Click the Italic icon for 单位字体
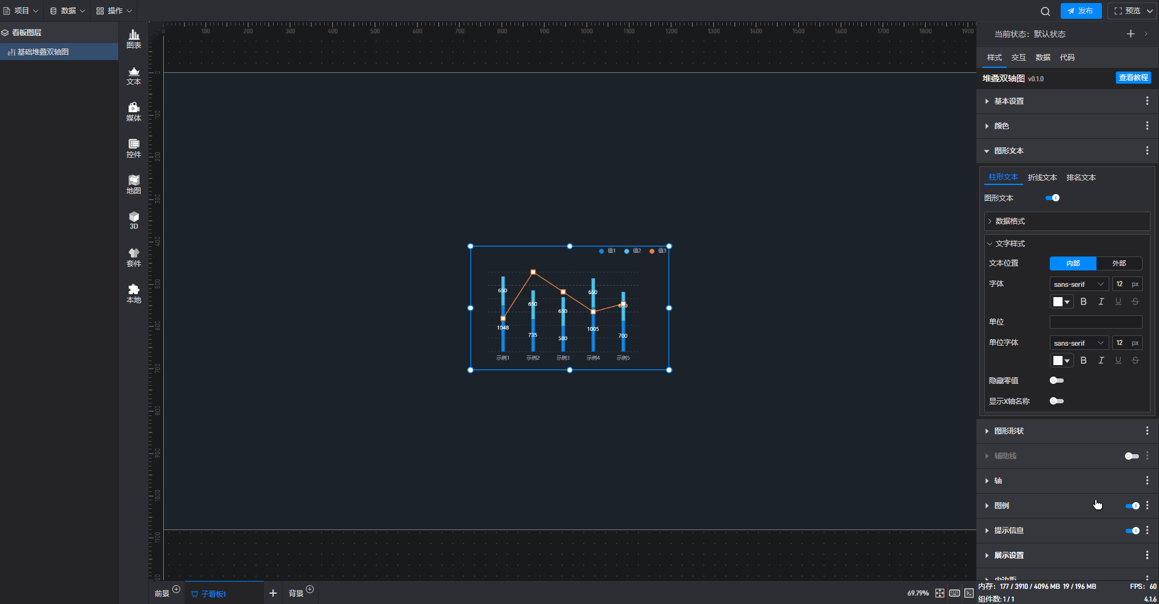This screenshot has width=1159, height=604. [x=1101, y=360]
